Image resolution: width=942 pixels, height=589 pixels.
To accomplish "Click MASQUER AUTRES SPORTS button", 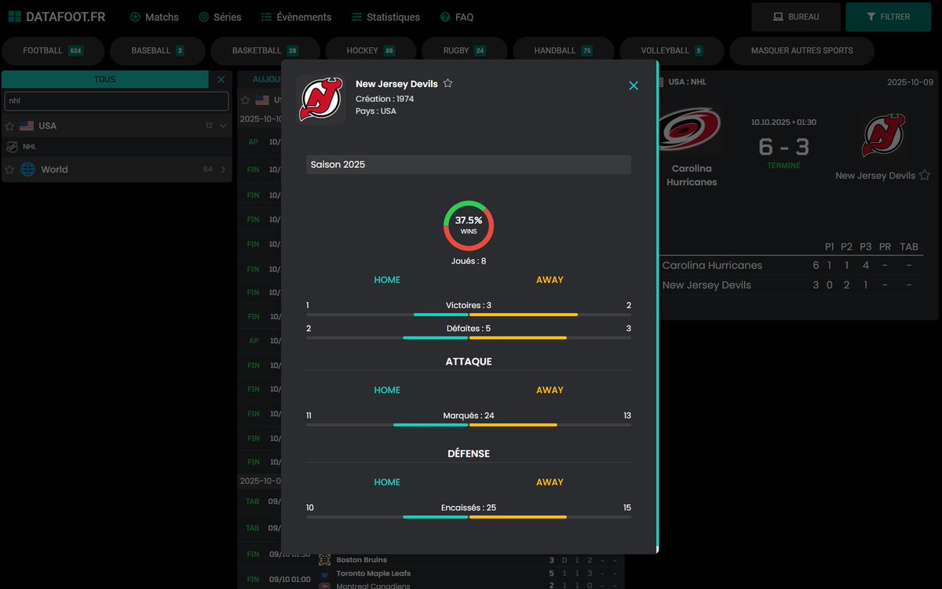I will click(801, 50).
